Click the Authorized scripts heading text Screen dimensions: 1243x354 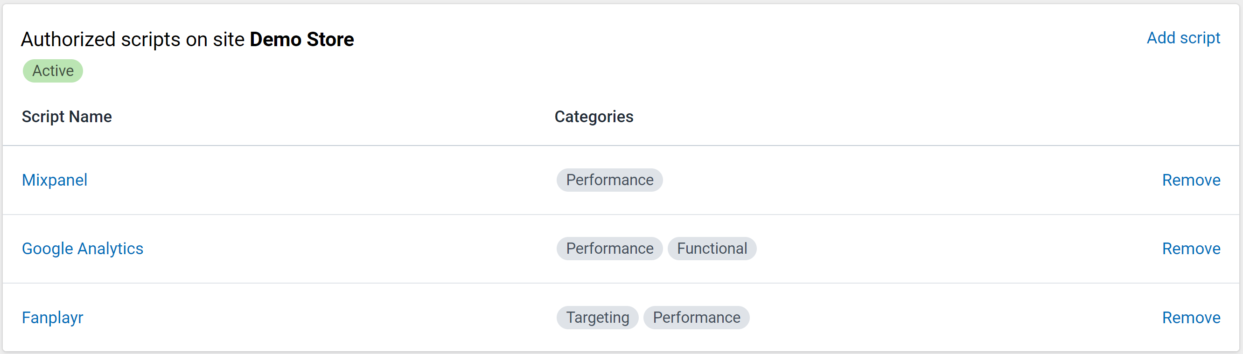(187, 39)
